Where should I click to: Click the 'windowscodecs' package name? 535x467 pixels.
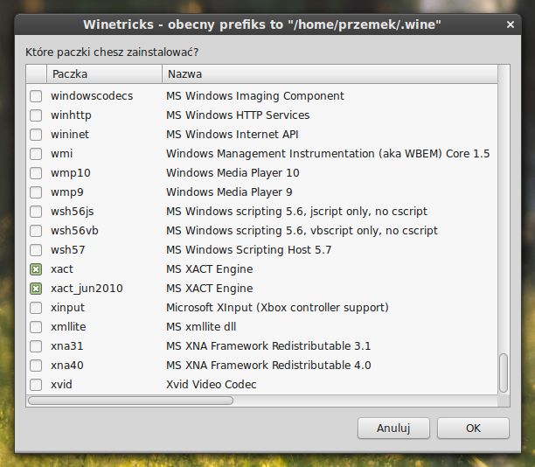[x=92, y=96]
